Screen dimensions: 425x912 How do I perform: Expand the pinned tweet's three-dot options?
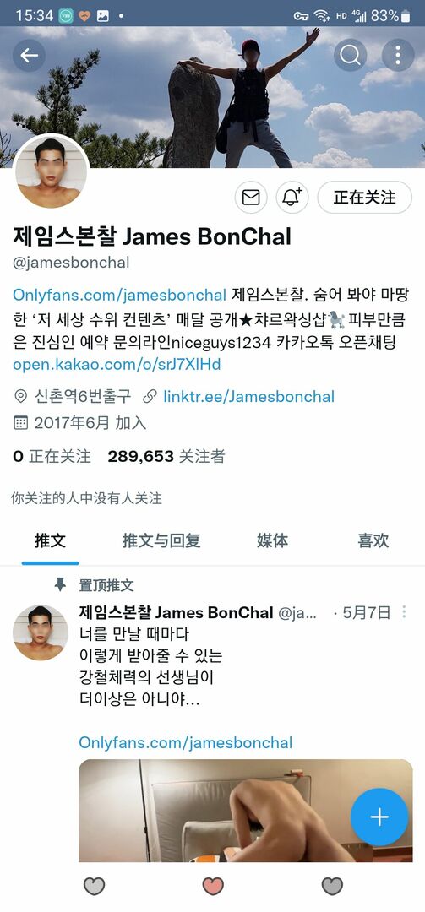coord(404,612)
